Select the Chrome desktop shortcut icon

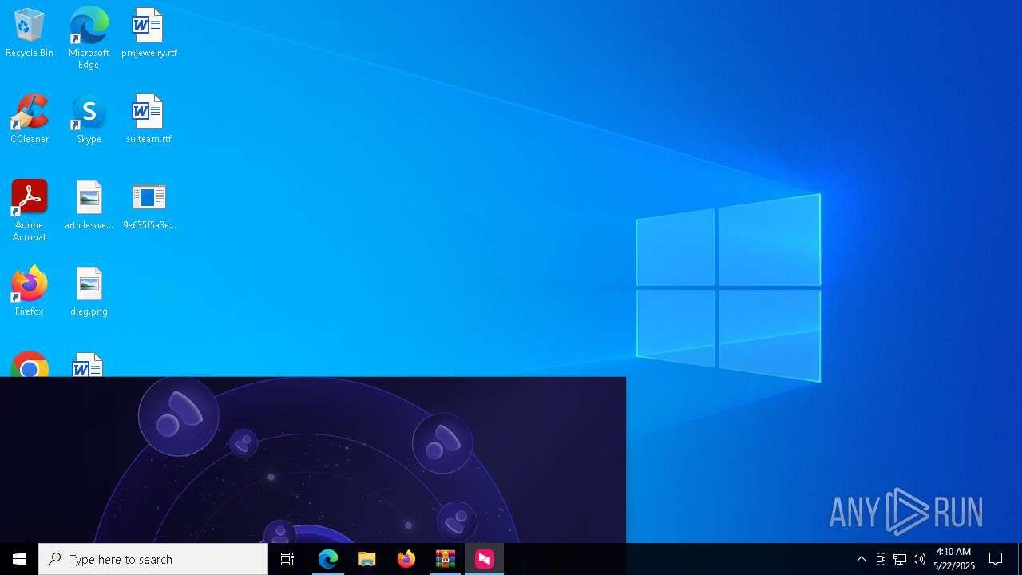pyautogui.click(x=30, y=364)
